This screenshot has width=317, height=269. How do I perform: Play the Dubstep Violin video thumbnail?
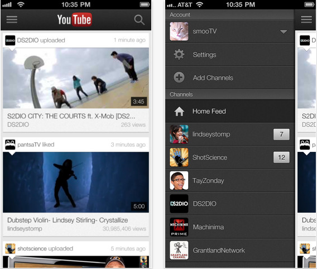click(76, 182)
